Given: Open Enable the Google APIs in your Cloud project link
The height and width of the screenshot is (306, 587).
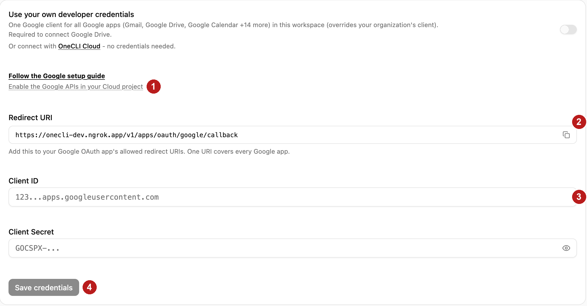Looking at the screenshot, I should tap(76, 87).
